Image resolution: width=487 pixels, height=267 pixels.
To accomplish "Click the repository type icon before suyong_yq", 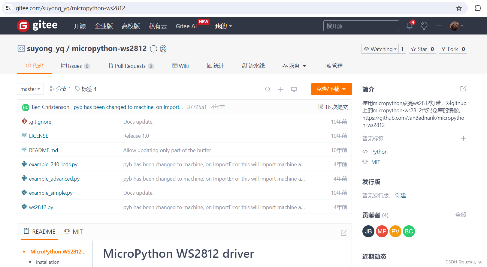I will coord(21,49).
